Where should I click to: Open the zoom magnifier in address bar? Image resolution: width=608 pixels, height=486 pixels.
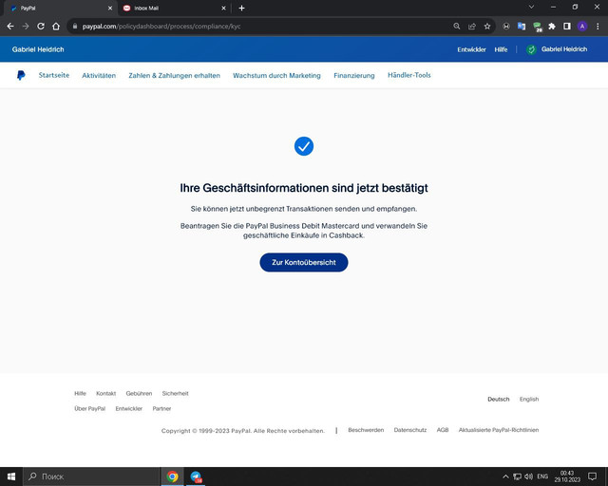point(457,27)
